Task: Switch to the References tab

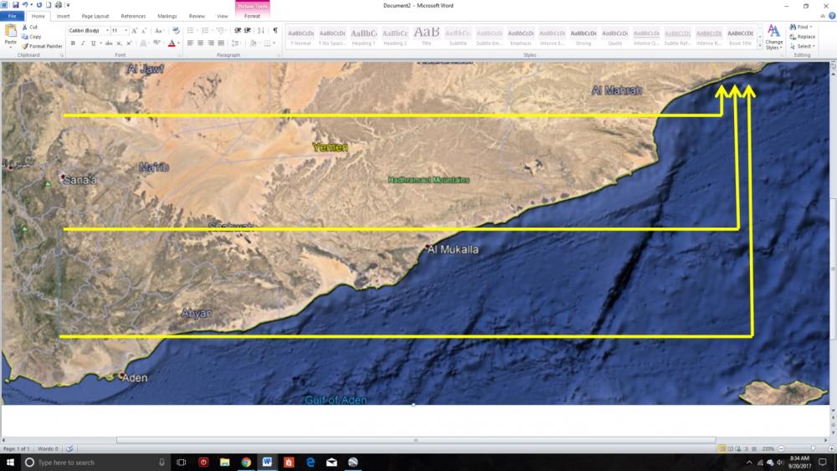Action: 133,16
